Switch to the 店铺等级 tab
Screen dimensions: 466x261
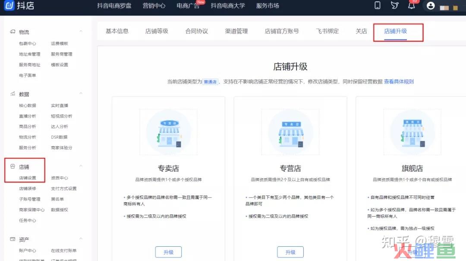pos(157,31)
